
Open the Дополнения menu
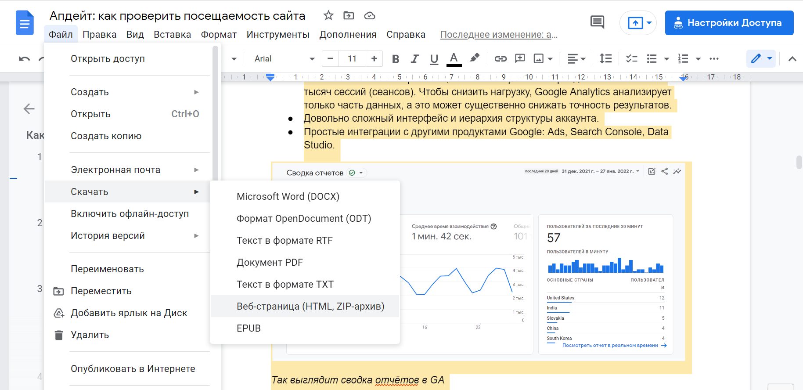tap(348, 34)
